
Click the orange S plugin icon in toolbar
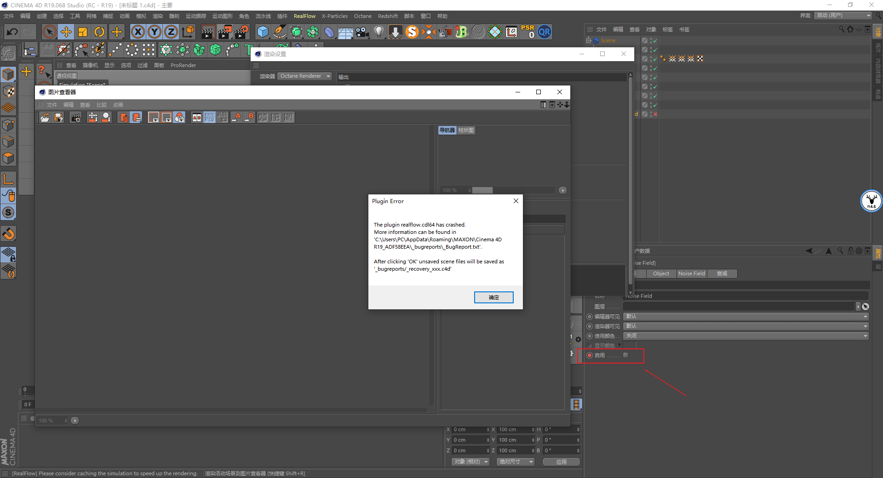coord(412,32)
